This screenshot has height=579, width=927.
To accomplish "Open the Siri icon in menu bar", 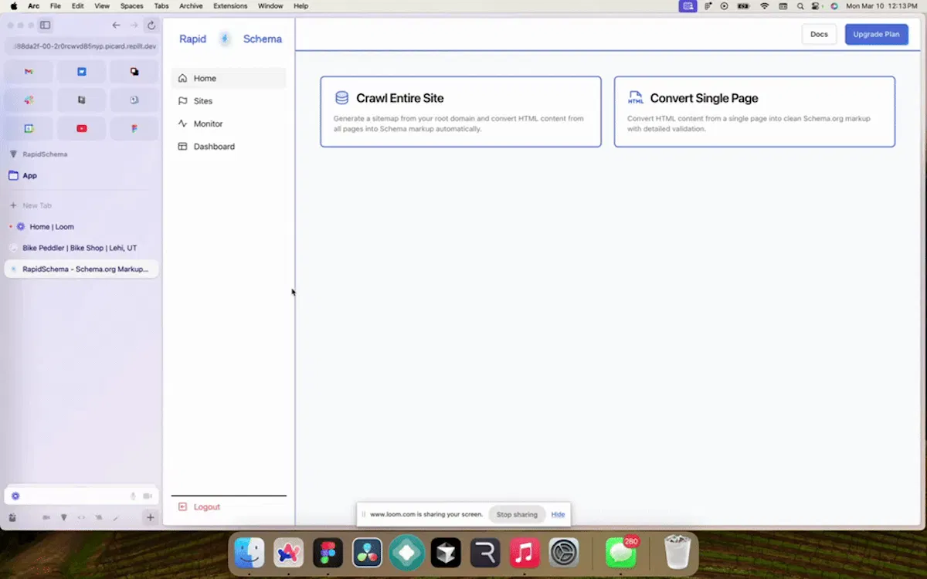I will pos(834,5).
